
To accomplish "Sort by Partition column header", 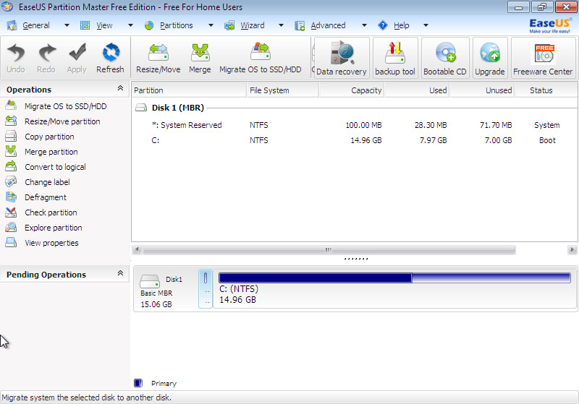I will pos(189,90).
